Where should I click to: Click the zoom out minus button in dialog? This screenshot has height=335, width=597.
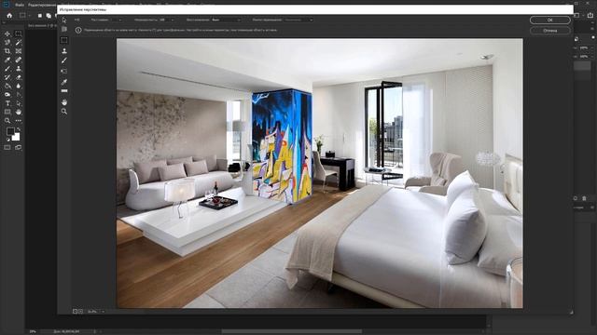pyautogui.click(x=75, y=312)
